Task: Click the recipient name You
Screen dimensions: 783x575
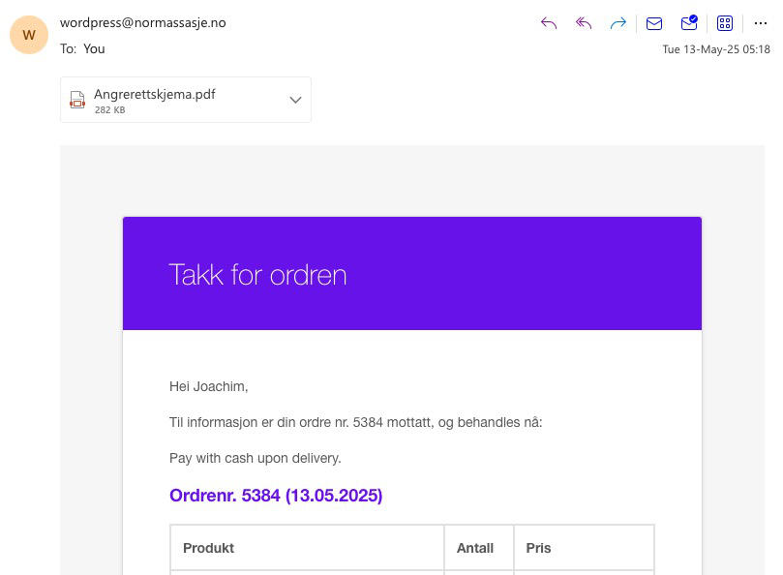Action: [x=94, y=49]
